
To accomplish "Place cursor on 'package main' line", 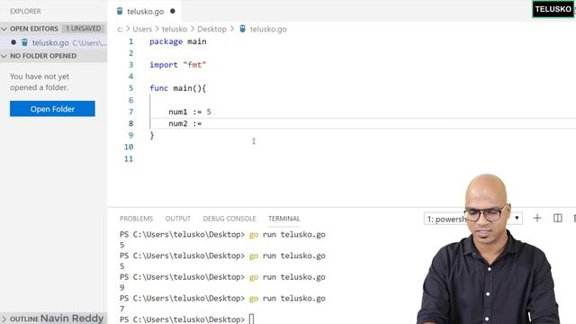I will [178, 41].
